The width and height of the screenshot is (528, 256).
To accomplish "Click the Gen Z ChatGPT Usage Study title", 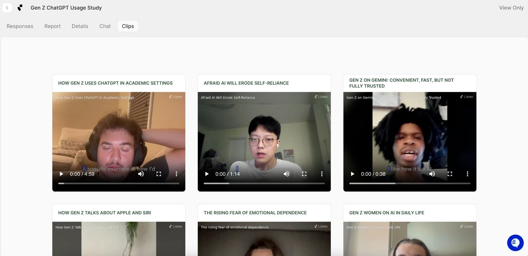I will coord(66,8).
